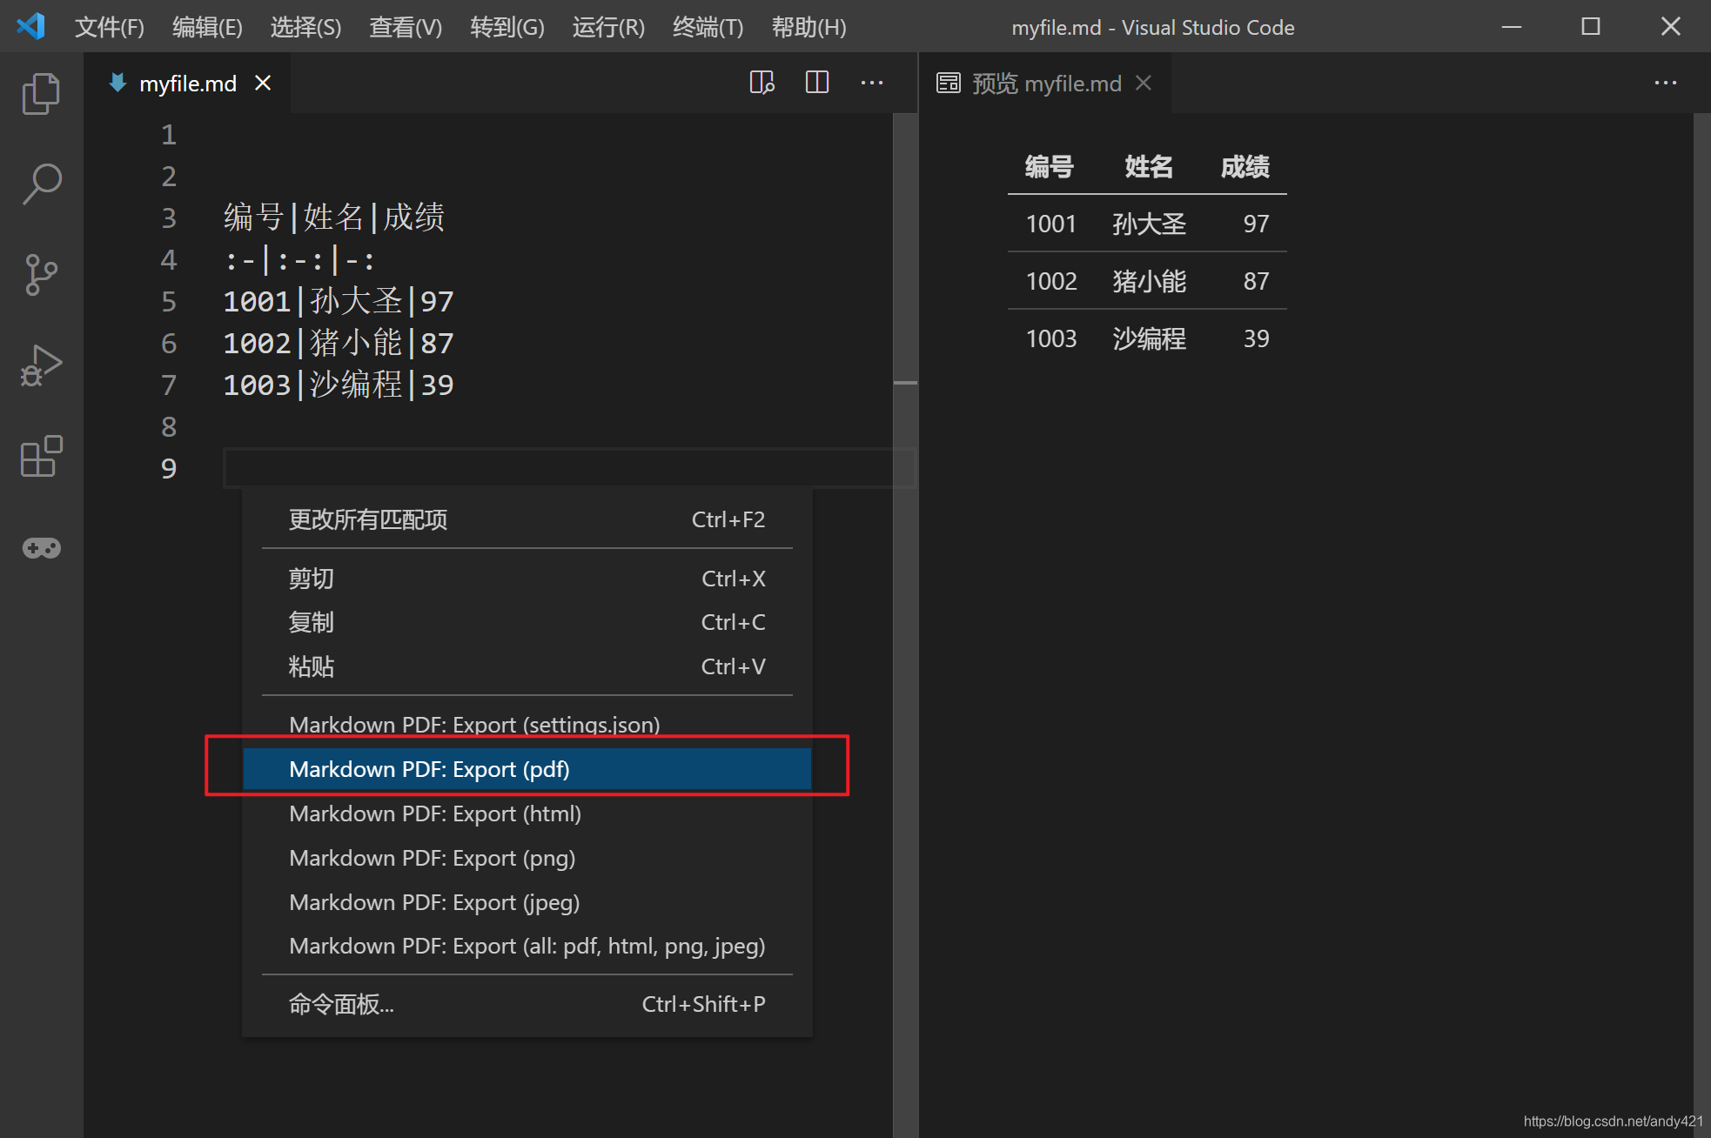Close the myfile.md editor tab
Viewport: 1711px width, 1138px height.
263,83
